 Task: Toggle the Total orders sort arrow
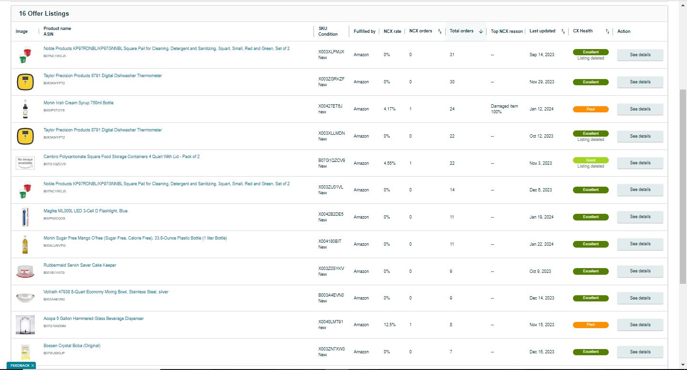click(x=481, y=31)
